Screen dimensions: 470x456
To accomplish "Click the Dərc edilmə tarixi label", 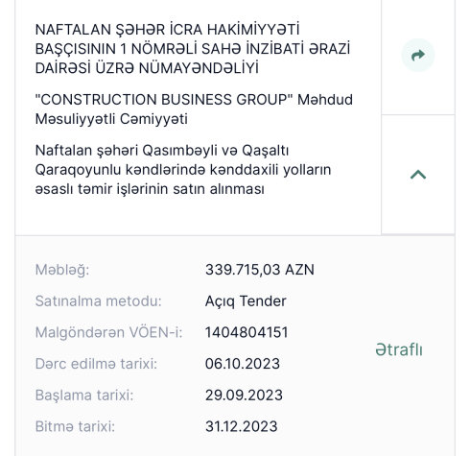I will 96,364.
